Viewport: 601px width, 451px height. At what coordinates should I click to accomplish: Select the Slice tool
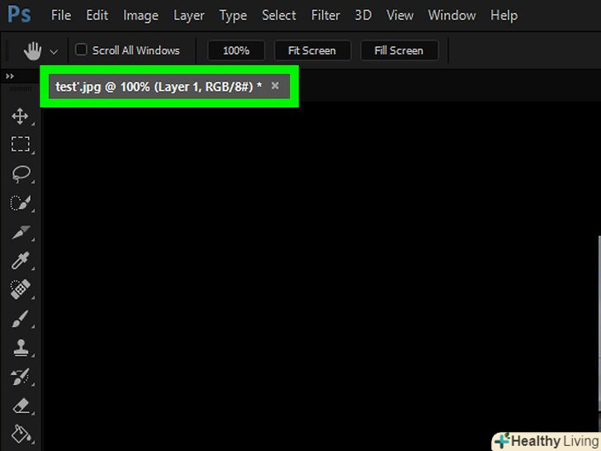tap(21, 232)
